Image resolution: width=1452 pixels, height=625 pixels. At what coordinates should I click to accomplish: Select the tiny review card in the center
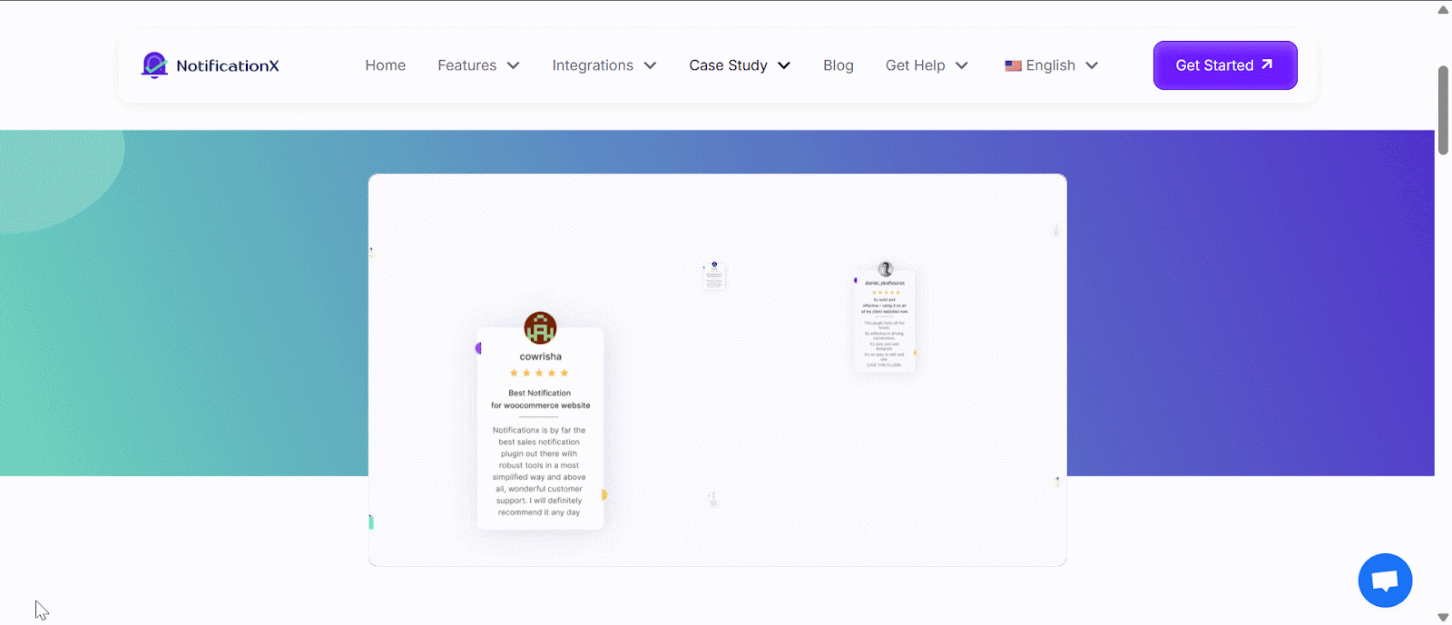[714, 276]
